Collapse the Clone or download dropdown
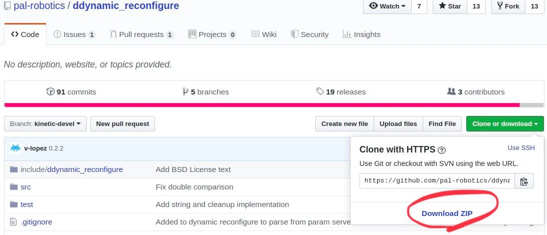 505,123
